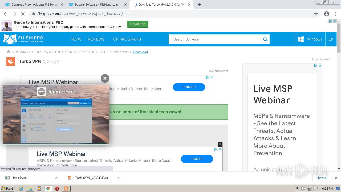
Task: Close the bottom overlay ad with black X
Action: click(x=220, y=144)
